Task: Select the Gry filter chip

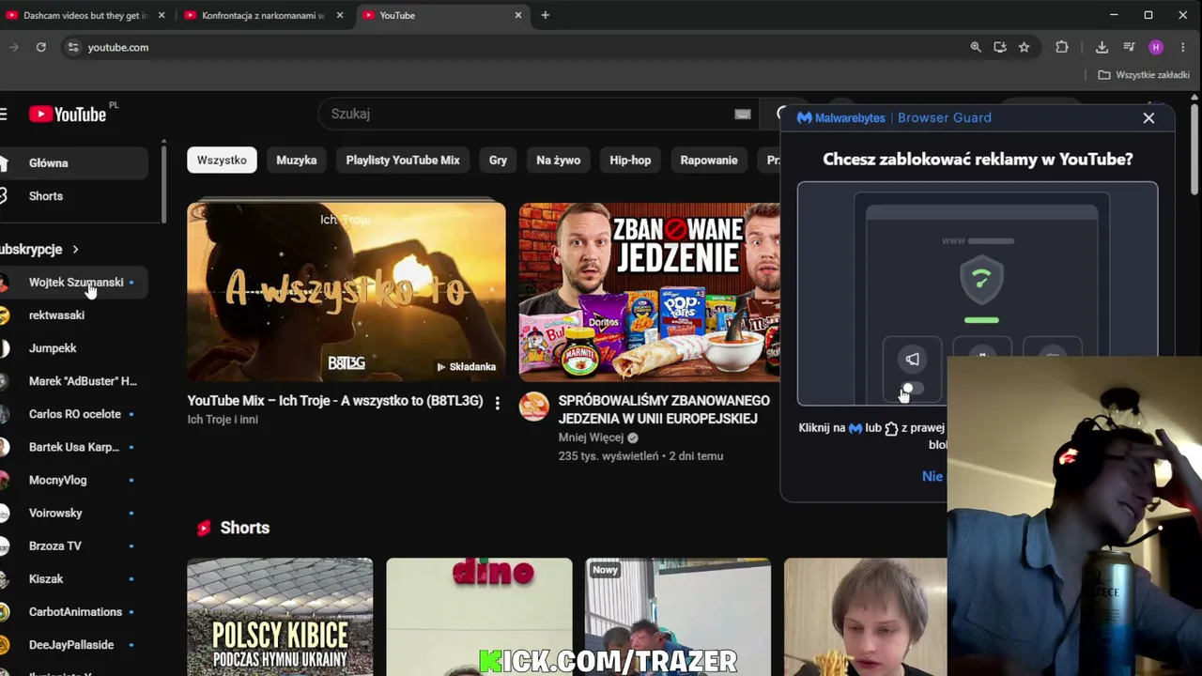Action: (498, 160)
